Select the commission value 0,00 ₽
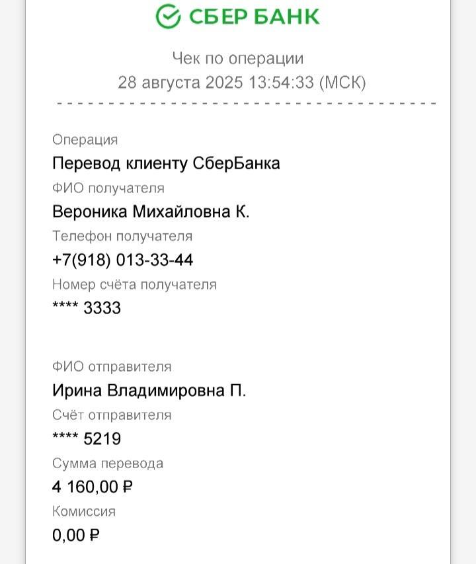Viewport: 476px width, 564px height. [75, 535]
